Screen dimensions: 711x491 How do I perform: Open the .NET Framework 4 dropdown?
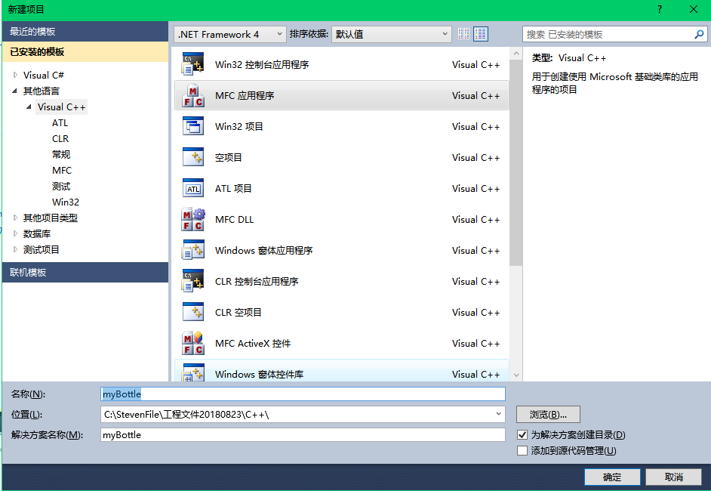point(230,34)
